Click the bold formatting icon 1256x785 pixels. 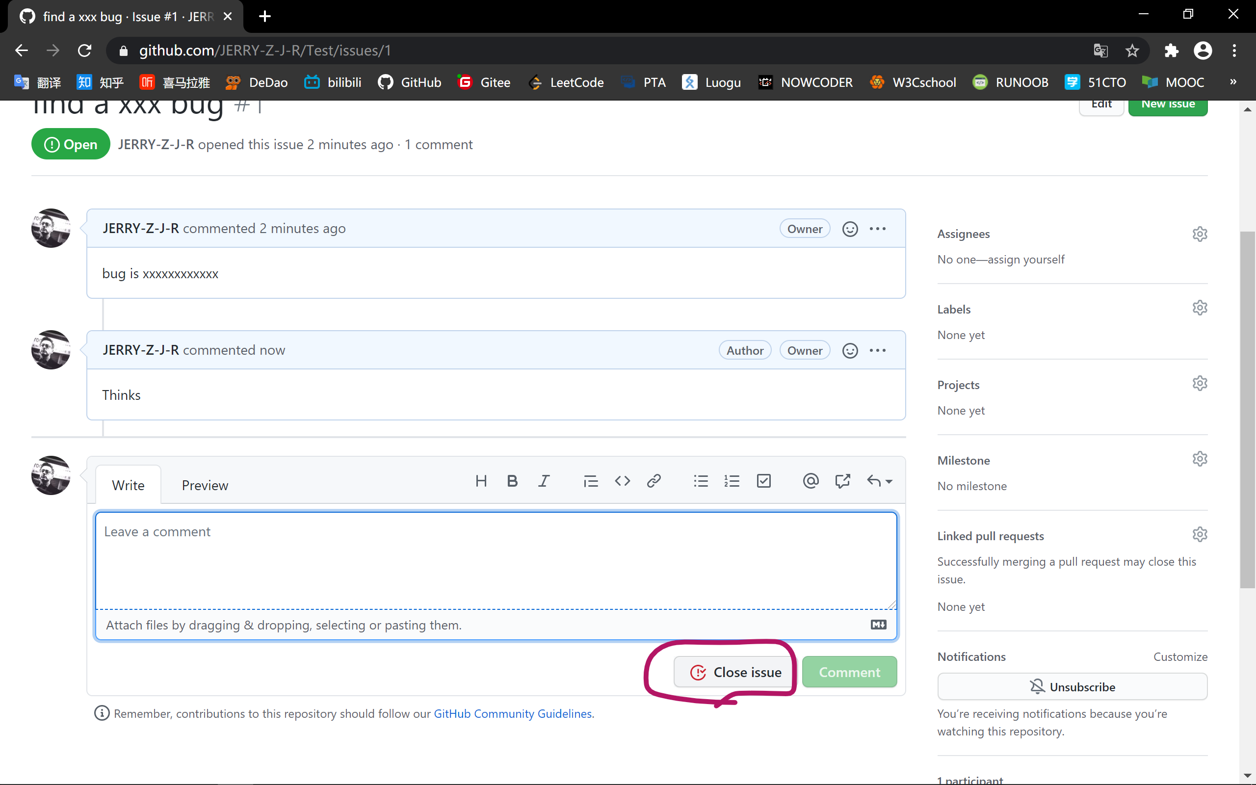pos(512,481)
